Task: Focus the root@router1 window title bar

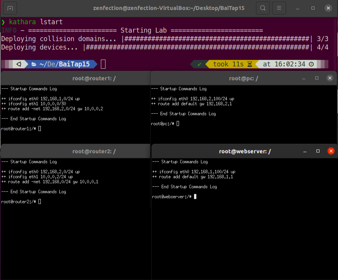Action: (75, 78)
